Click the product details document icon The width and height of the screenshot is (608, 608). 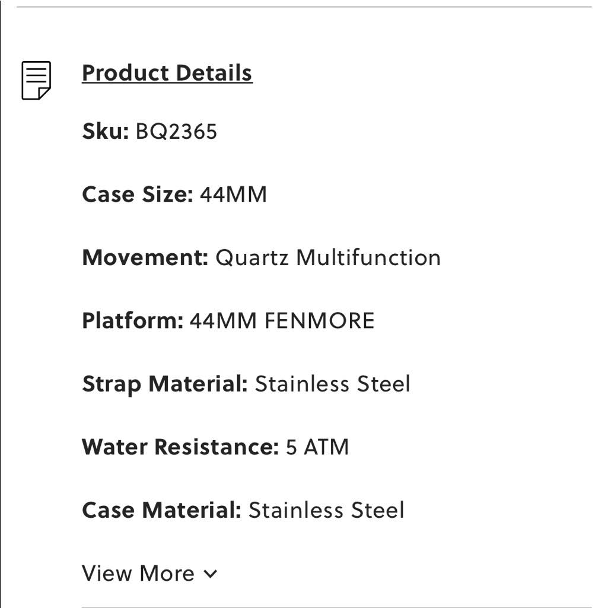click(36, 80)
